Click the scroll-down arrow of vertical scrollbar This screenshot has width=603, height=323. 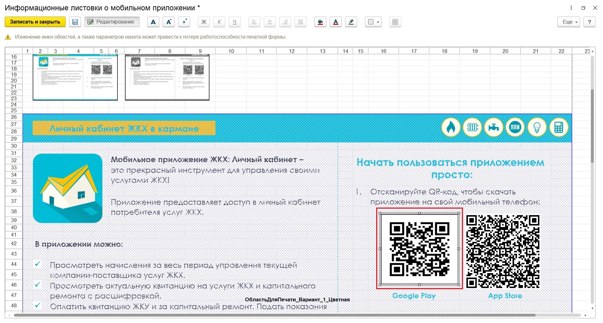pos(593,308)
